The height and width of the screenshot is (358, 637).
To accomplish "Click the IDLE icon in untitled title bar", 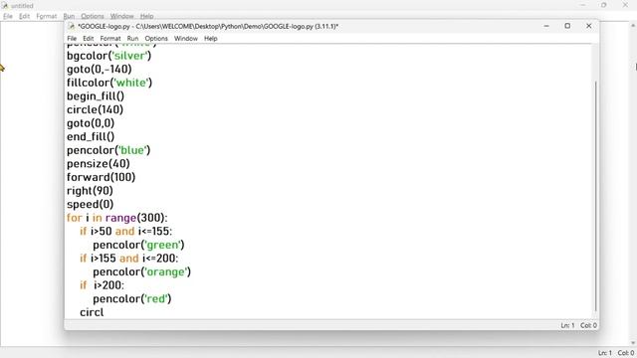I will (x=5, y=6).
